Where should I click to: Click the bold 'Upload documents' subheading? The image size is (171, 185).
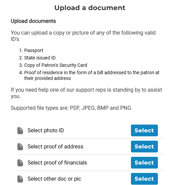click(x=33, y=21)
